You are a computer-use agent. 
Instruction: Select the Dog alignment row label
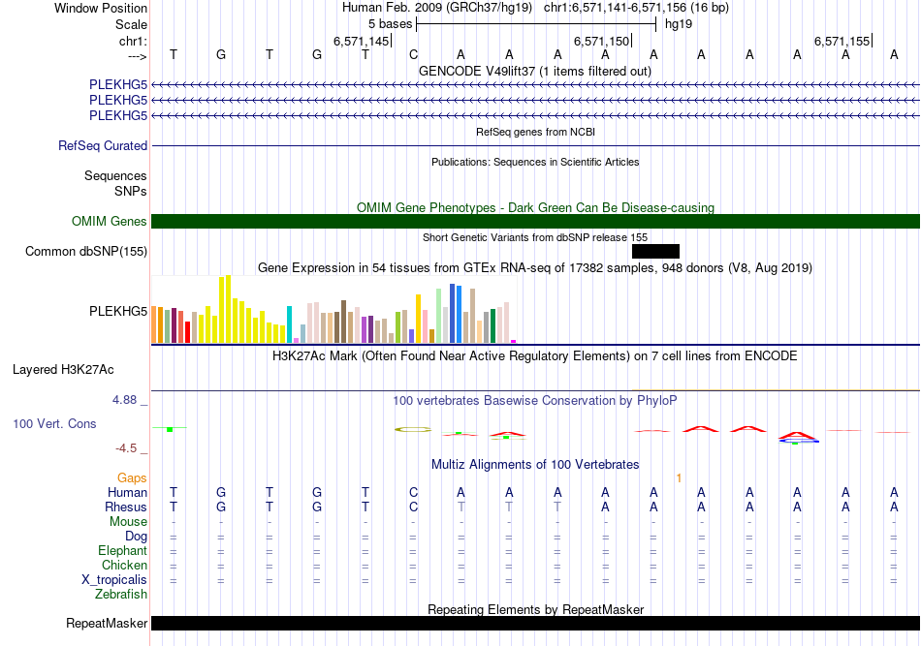click(x=136, y=536)
